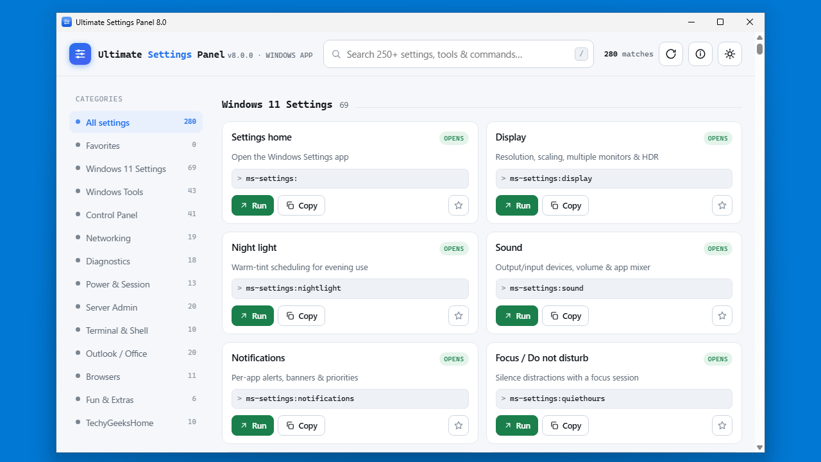Click the OPENS badge on Settings home
821x462 pixels.
[x=453, y=138]
